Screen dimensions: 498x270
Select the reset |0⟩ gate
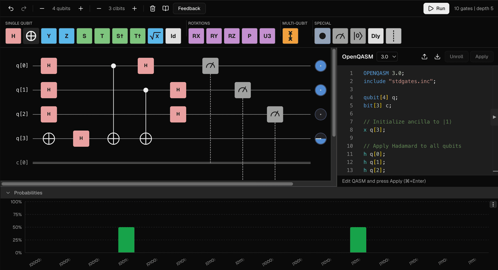coord(358,36)
